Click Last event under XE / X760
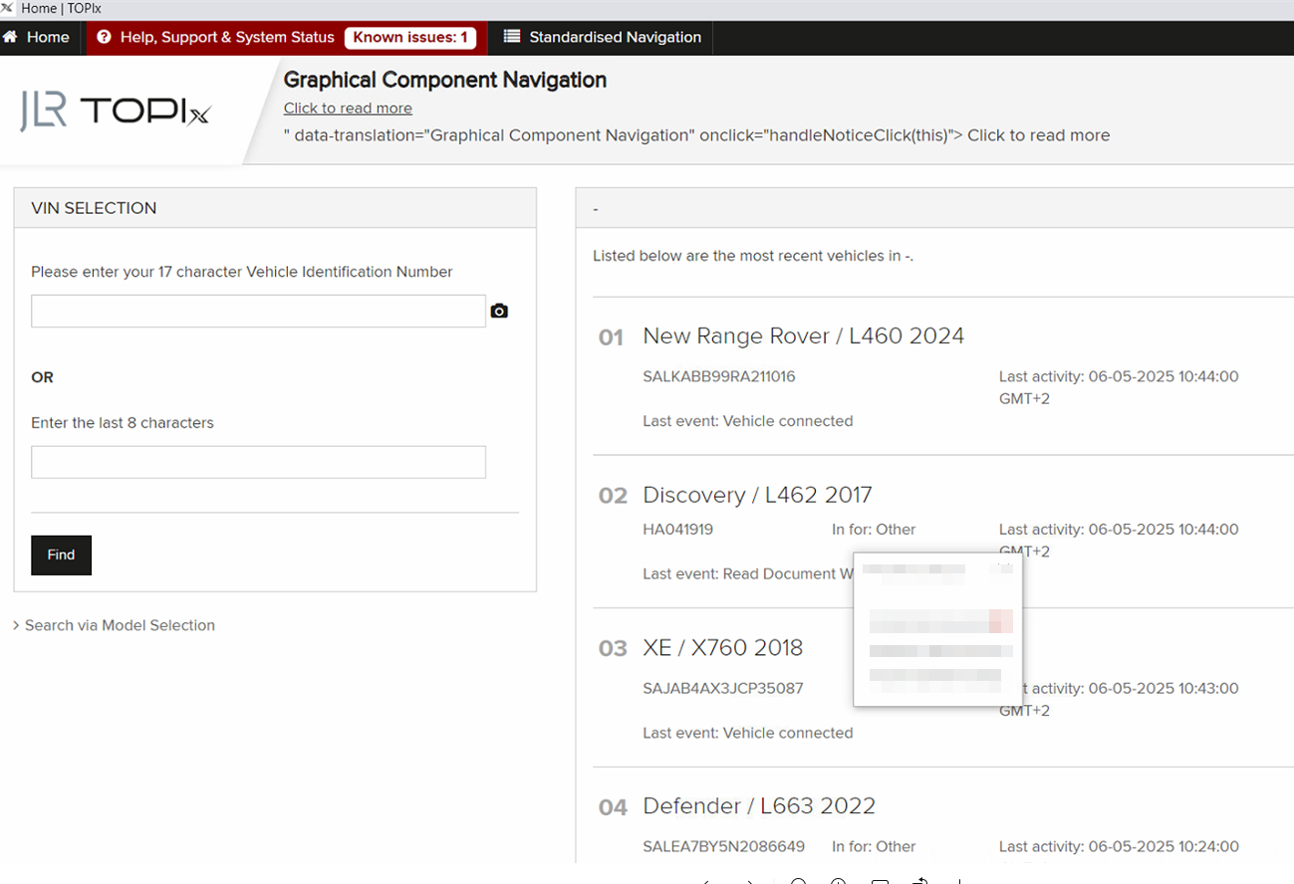The width and height of the screenshot is (1294, 884). click(748, 733)
